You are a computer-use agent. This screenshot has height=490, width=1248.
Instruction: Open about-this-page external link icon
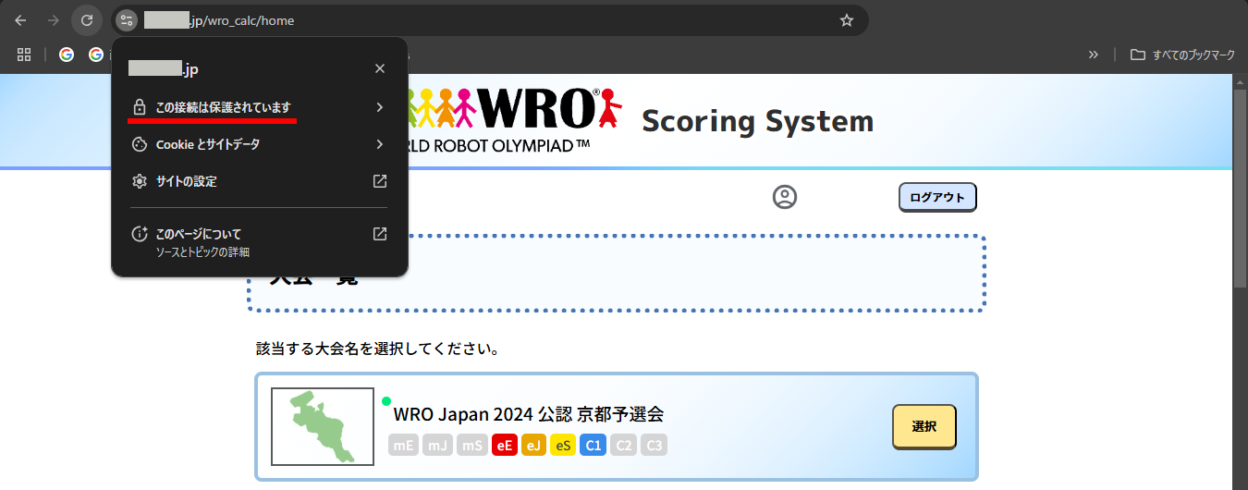380,234
